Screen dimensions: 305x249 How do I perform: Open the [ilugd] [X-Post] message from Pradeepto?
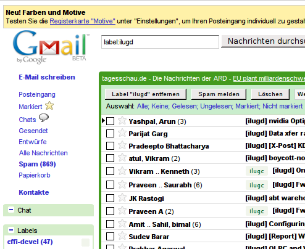click(x=275, y=145)
